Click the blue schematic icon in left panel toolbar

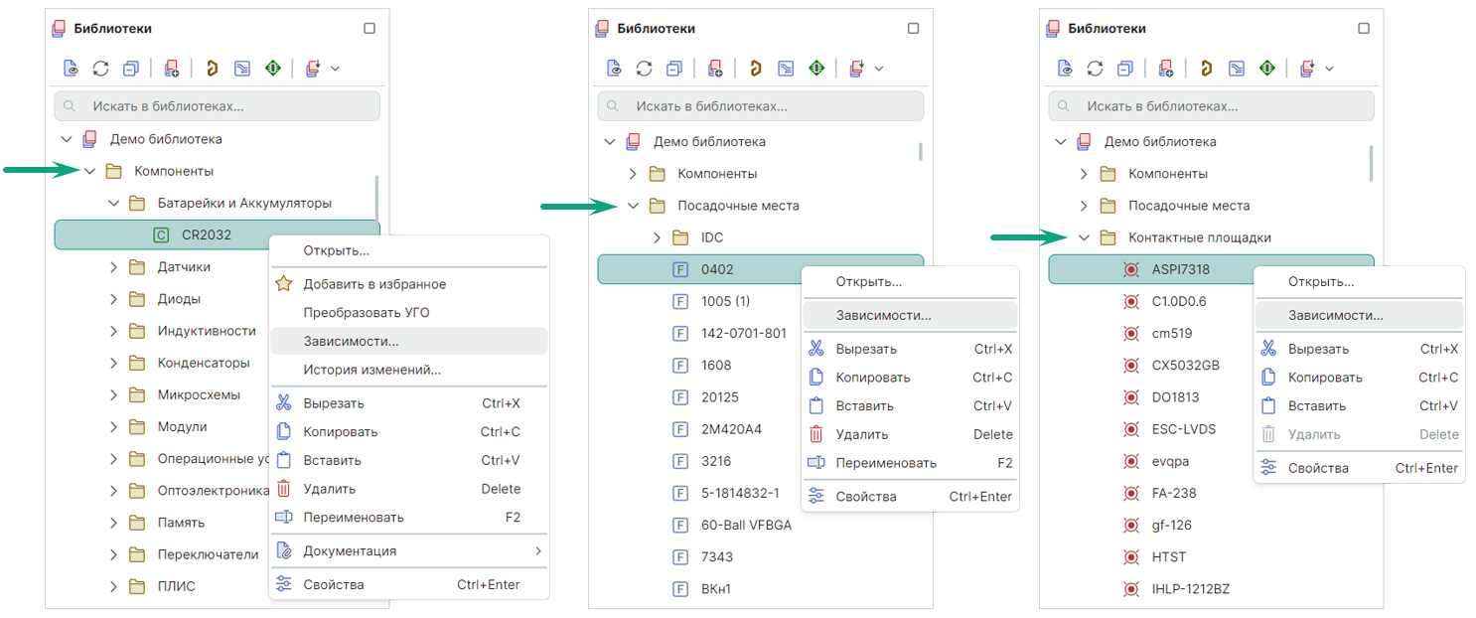[242, 69]
